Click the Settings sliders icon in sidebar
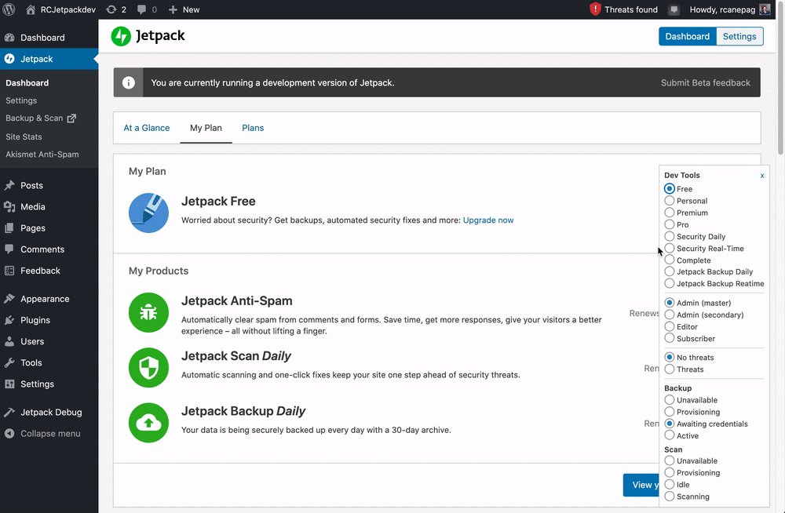Image resolution: width=785 pixels, height=513 pixels. (9, 384)
